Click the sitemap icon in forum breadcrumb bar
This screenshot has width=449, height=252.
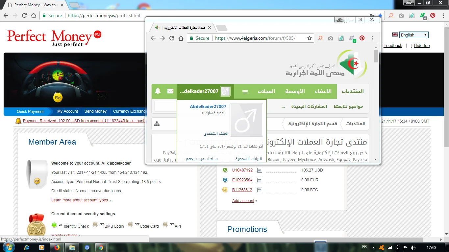157,124
